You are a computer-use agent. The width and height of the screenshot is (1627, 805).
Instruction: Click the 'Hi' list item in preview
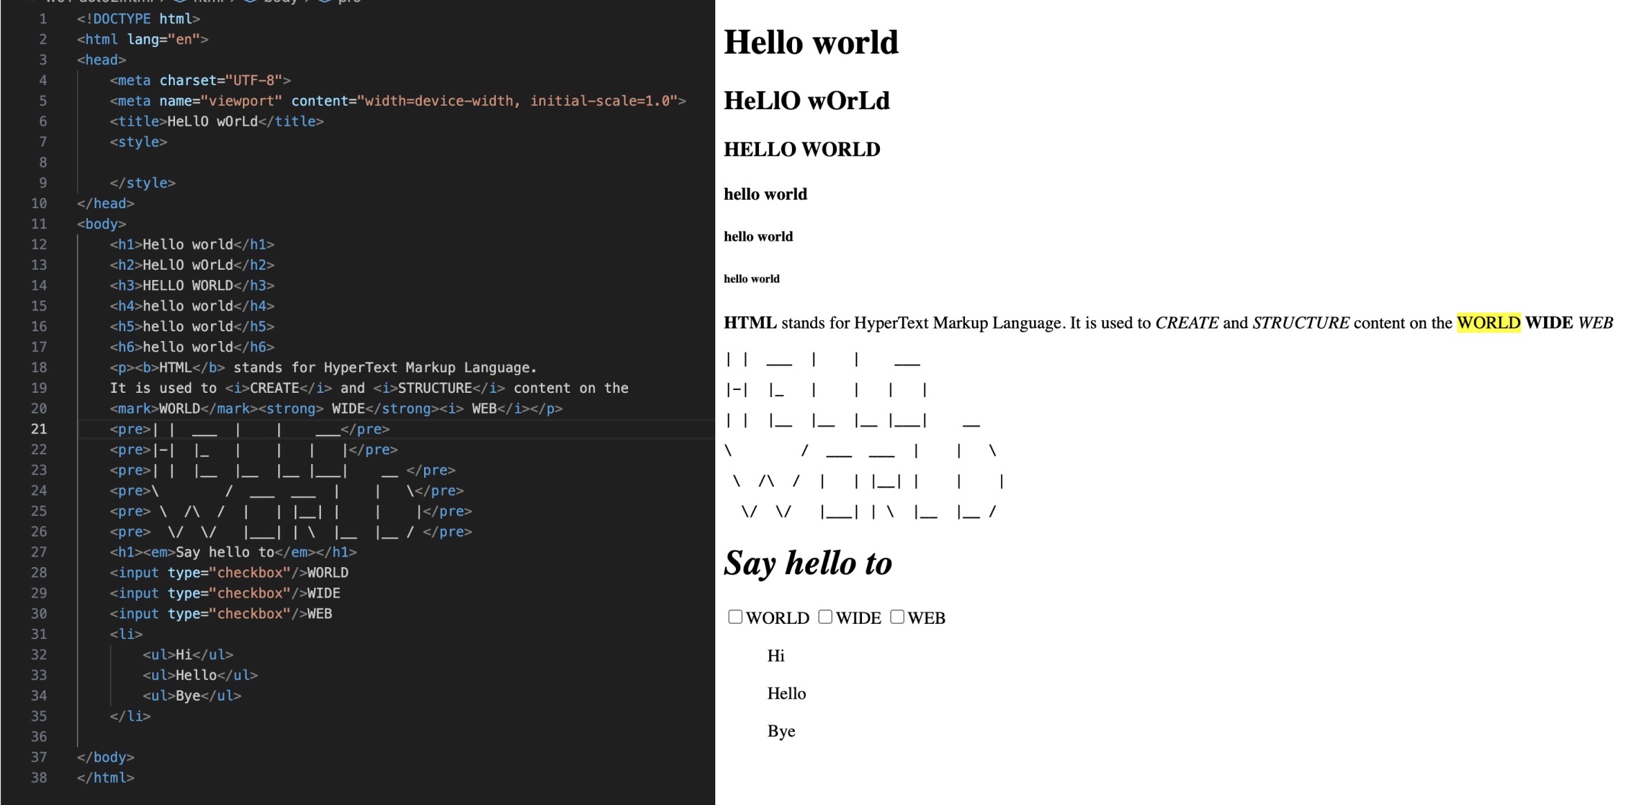point(775,656)
